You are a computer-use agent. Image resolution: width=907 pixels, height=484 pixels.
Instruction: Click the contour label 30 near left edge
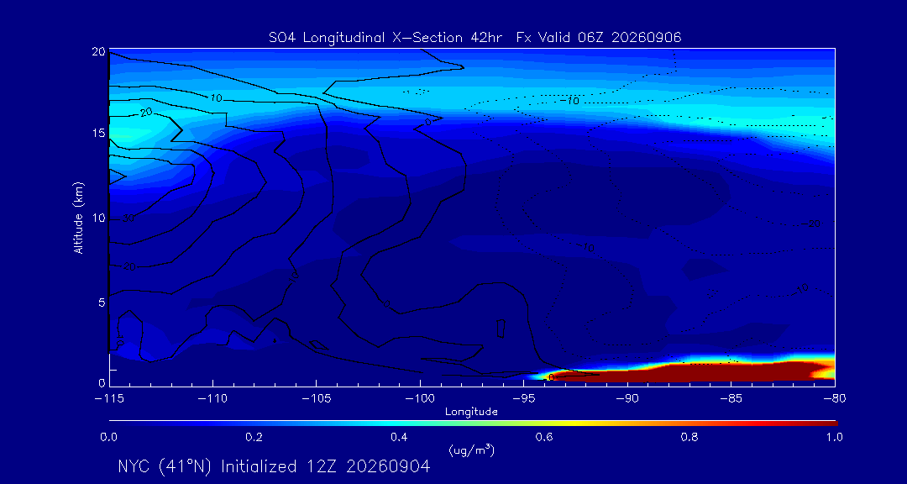click(x=128, y=218)
